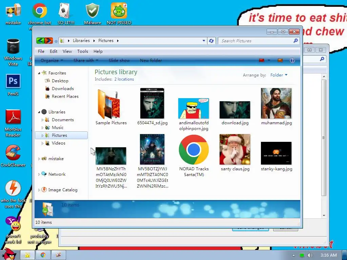Open Arrange by Folder dropdown
347x260 pixels.
click(x=279, y=75)
